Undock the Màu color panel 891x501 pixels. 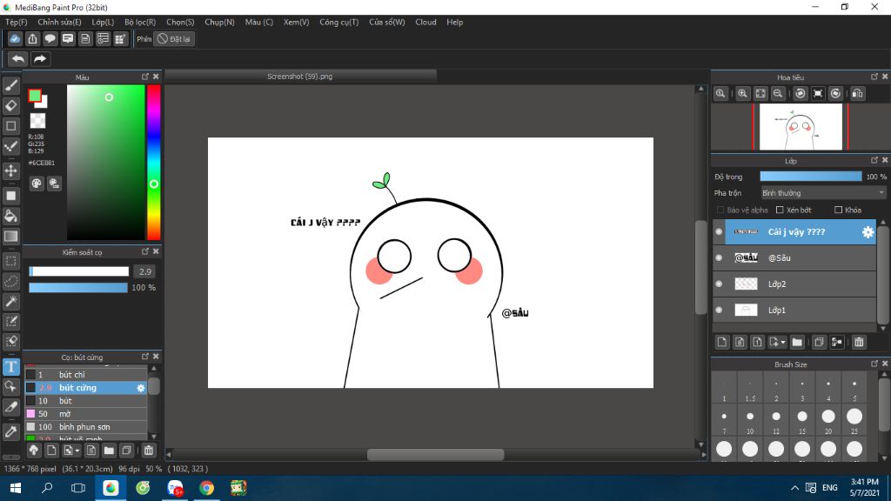(x=145, y=77)
